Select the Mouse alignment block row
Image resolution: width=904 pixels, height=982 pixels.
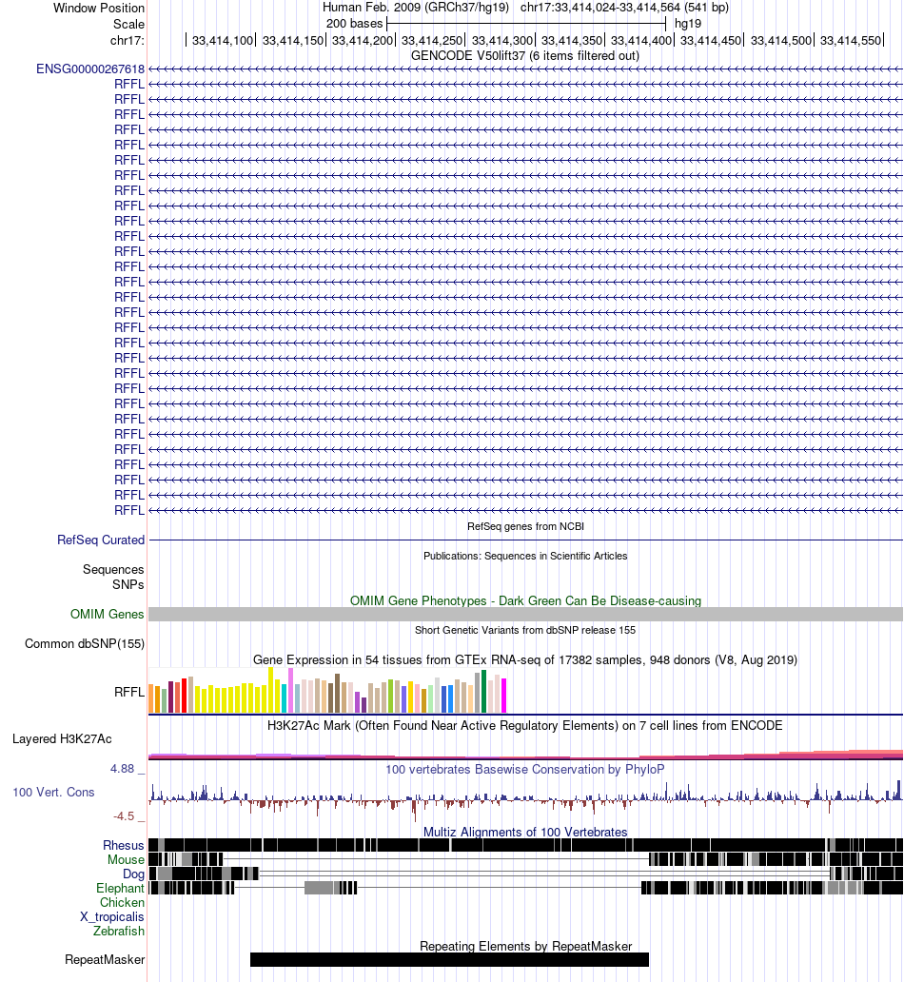tap(525, 859)
